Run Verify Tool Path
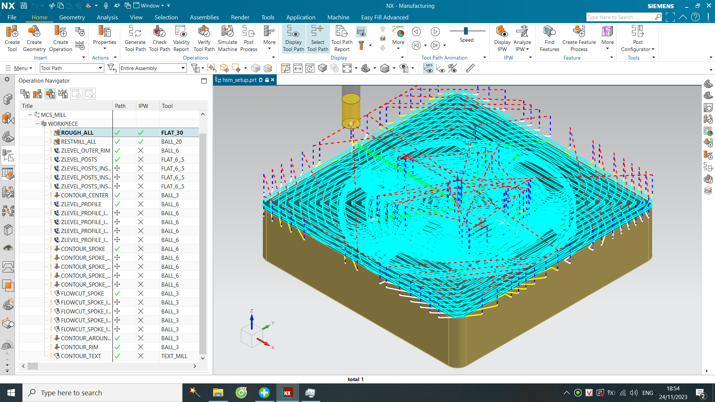This screenshot has height=402, width=715. pyautogui.click(x=204, y=38)
